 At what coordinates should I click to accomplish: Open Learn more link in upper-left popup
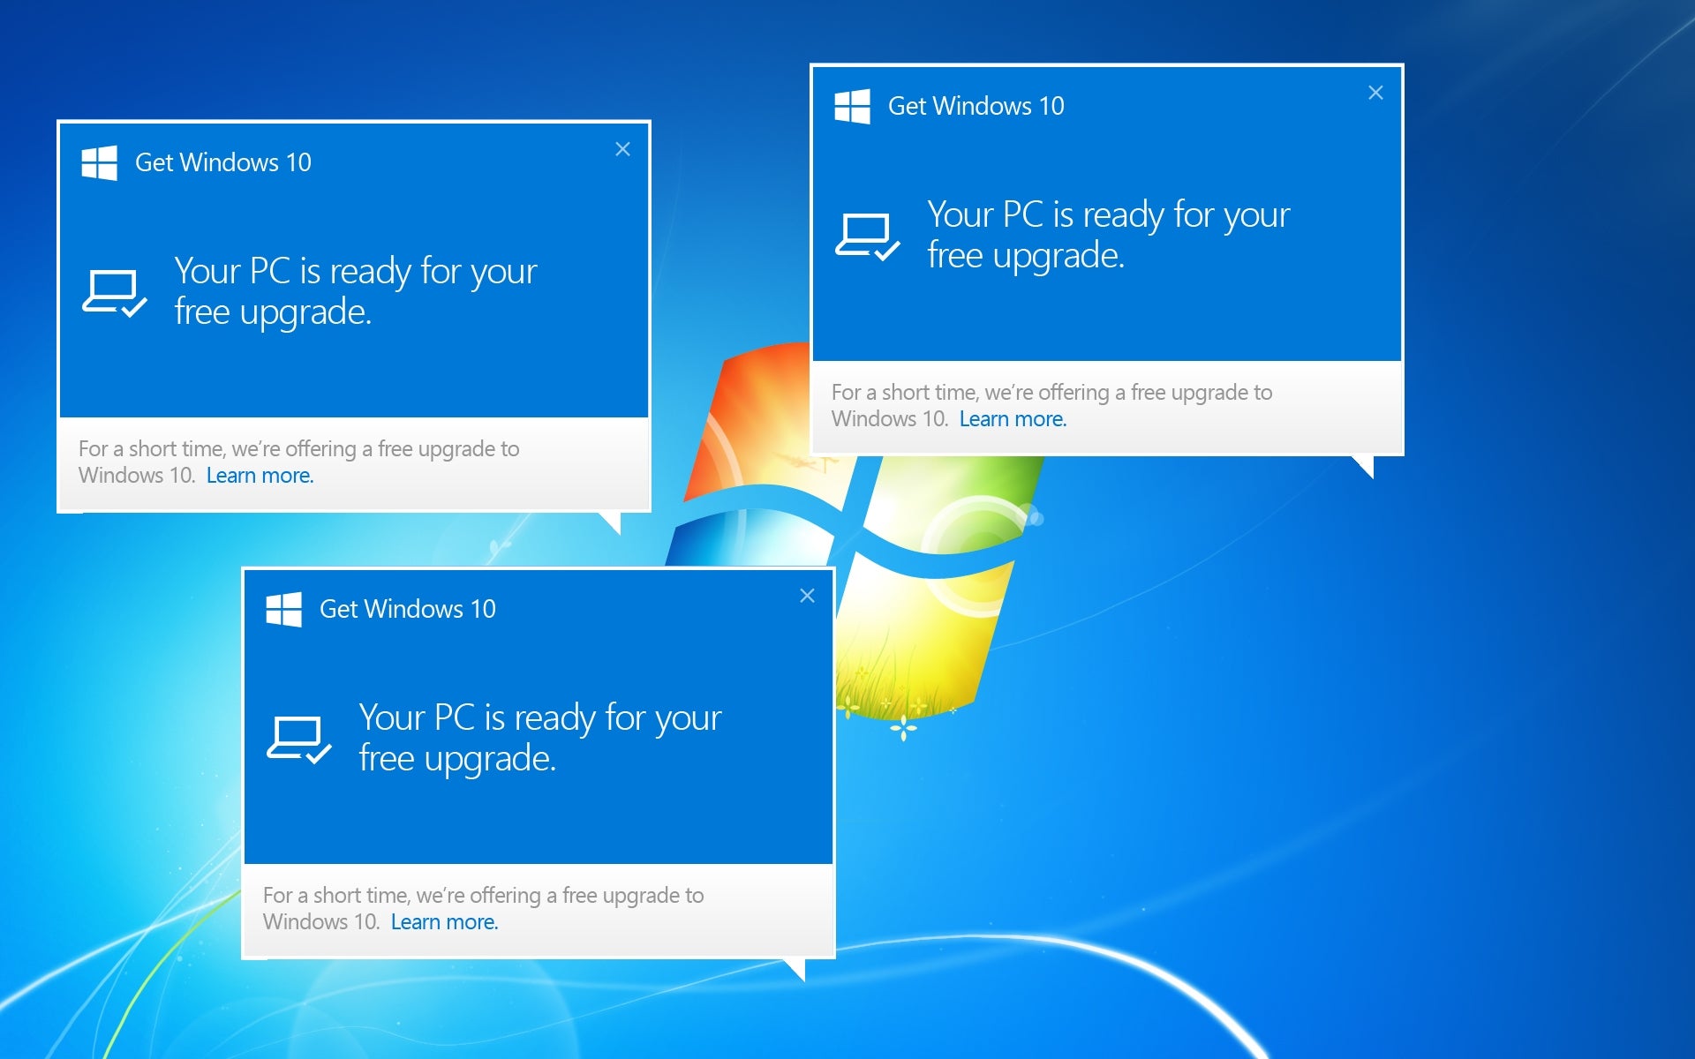pos(260,475)
